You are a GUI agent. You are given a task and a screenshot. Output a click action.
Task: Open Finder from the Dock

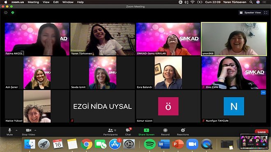[x=30, y=144]
